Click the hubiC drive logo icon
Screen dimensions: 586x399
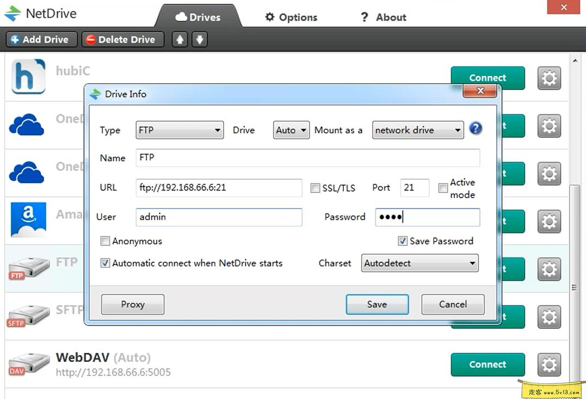tap(28, 78)
